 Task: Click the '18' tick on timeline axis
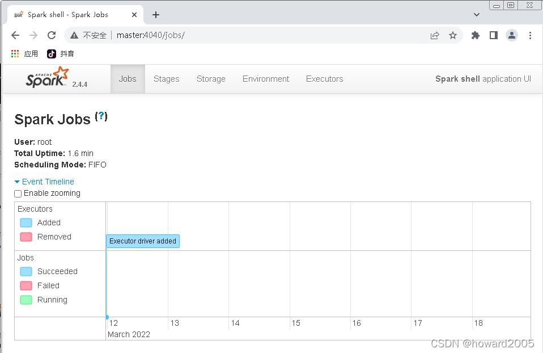tap(478, 323)
